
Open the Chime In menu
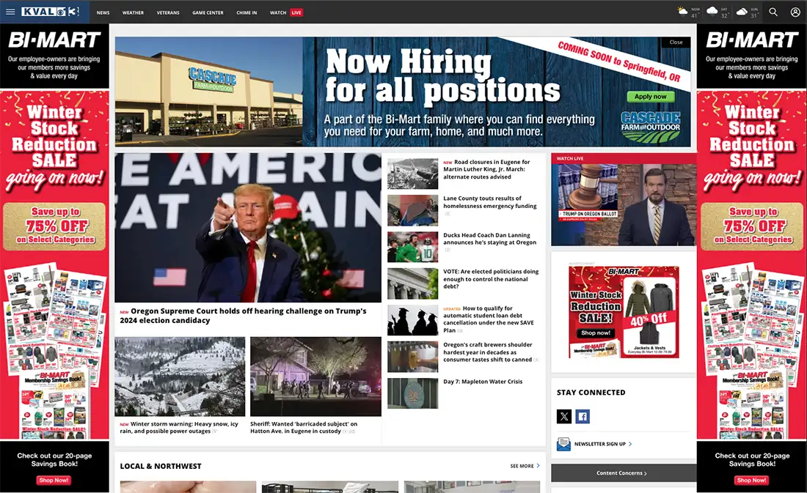(x=247, y=13)
